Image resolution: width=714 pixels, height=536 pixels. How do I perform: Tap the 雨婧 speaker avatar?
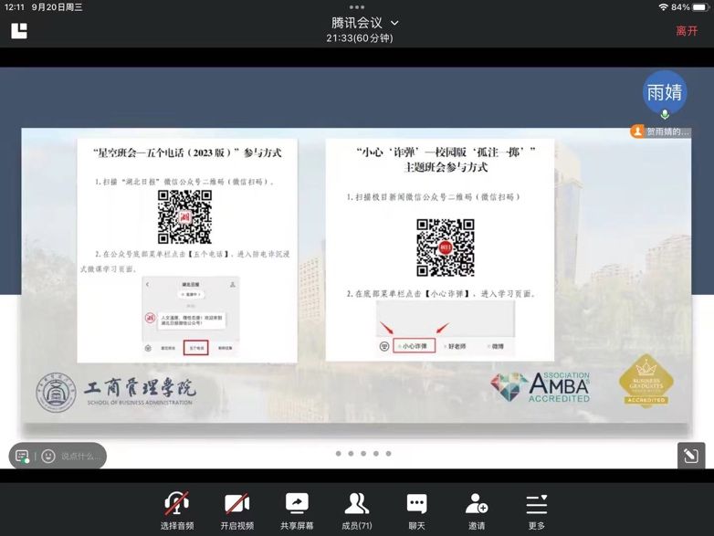pyautogui.click(x=664, y=91)
